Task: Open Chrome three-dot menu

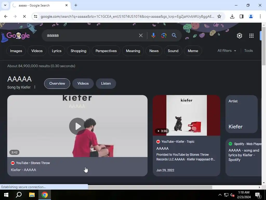Action: (x=260, y=16)
